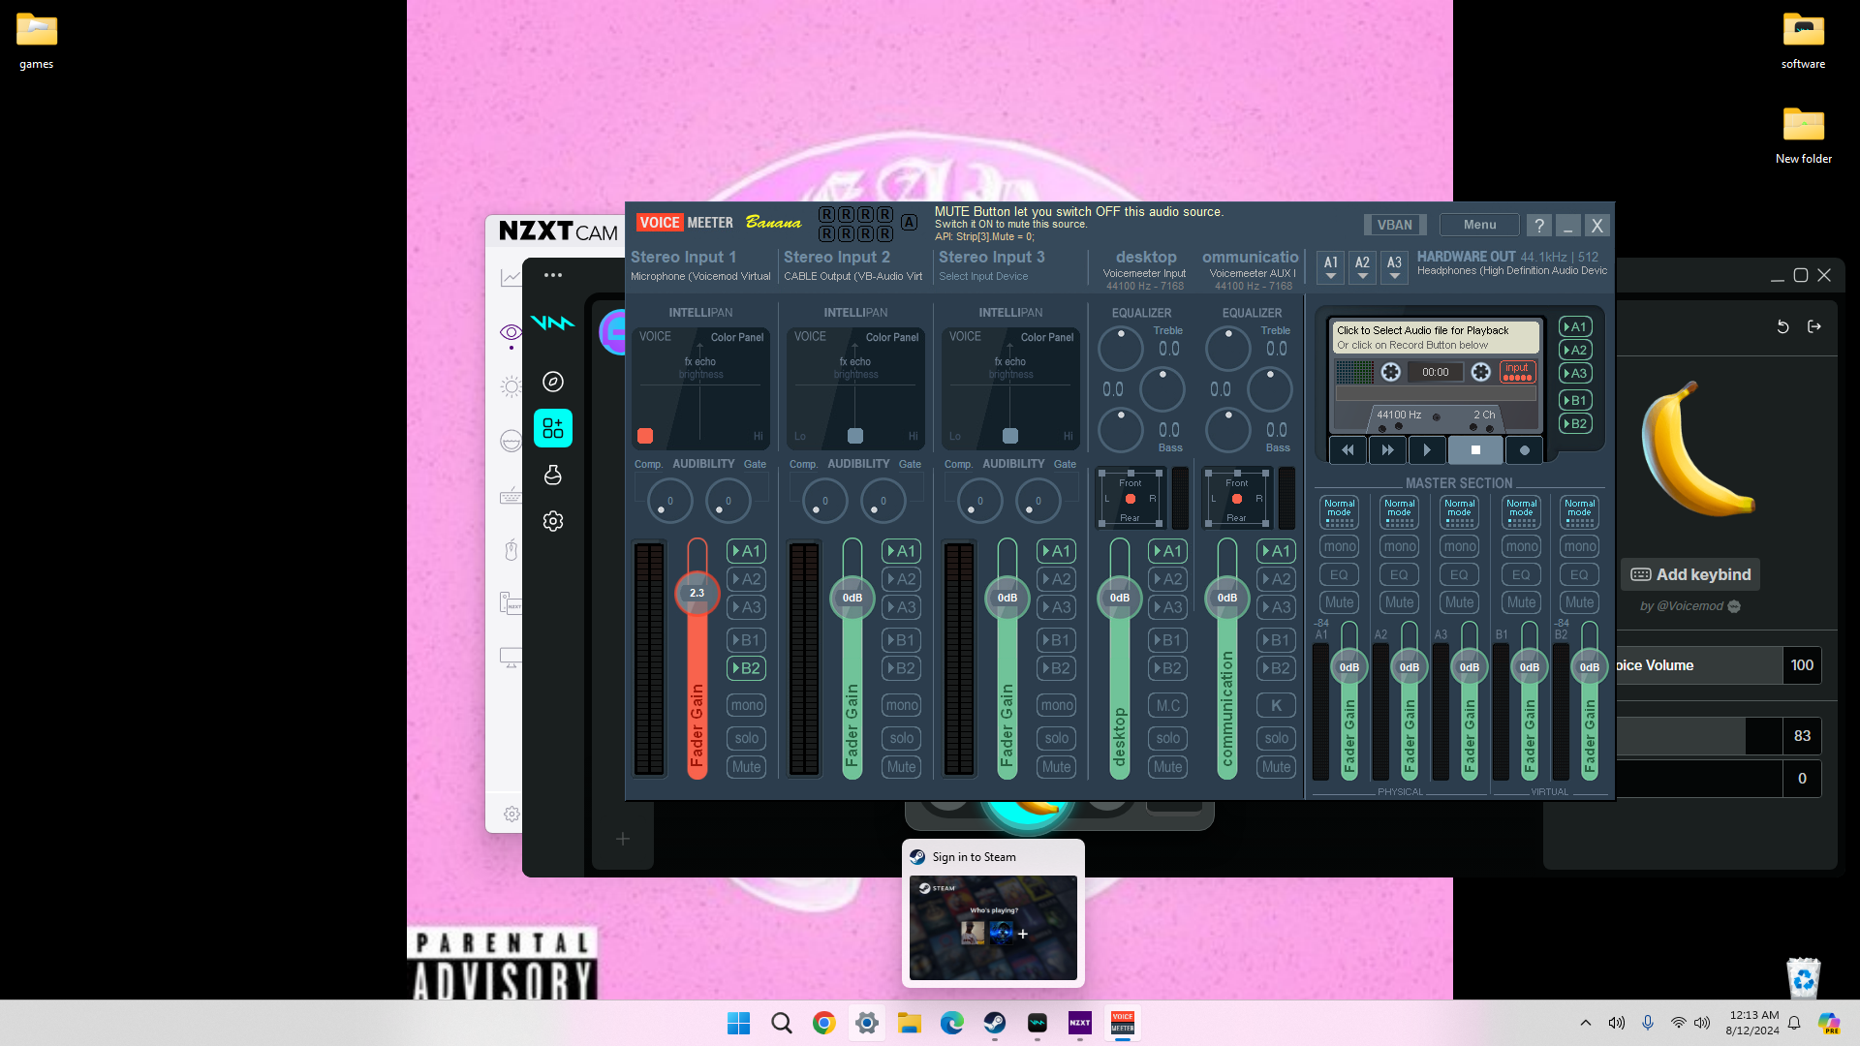Image resolution: width=1860 pixels, height=1046 pixels.
Task: Mute Stereo Input 1 strip
Action: click(x=746, y=767)
